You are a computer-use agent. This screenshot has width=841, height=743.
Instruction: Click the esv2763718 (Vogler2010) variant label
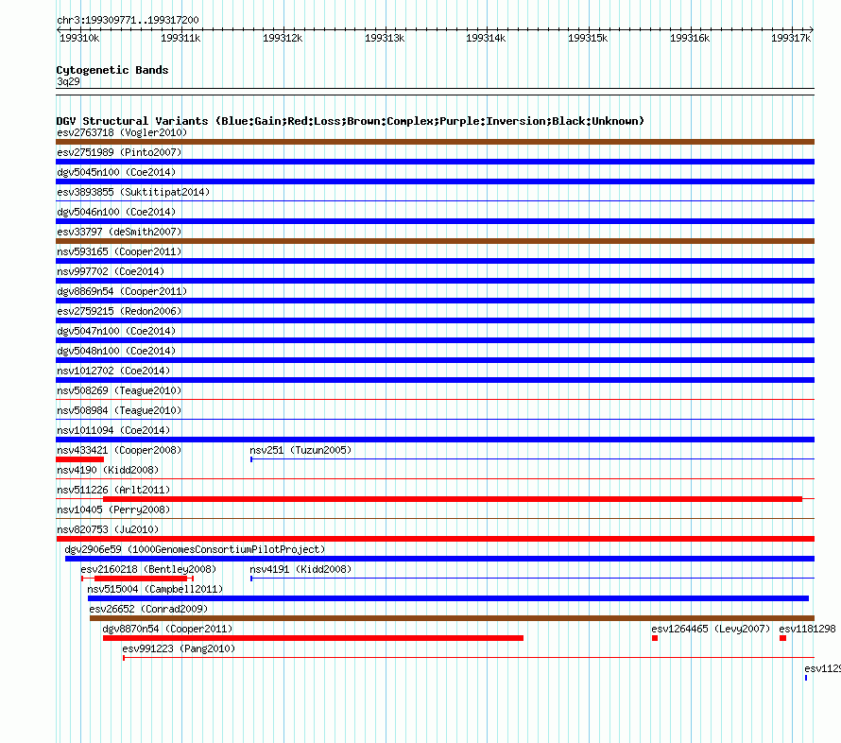click(122, 132)
